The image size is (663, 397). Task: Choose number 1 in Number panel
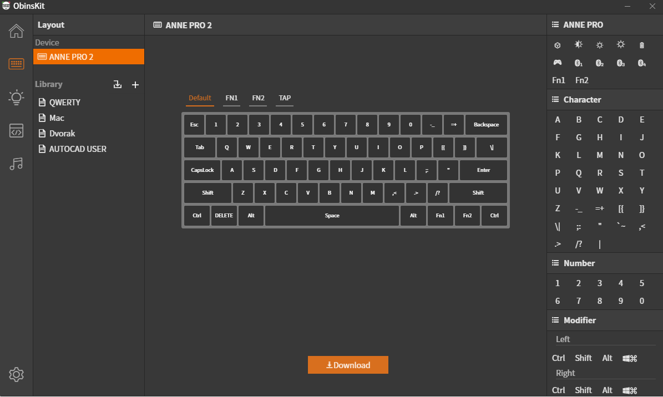[x=557, y=283]
